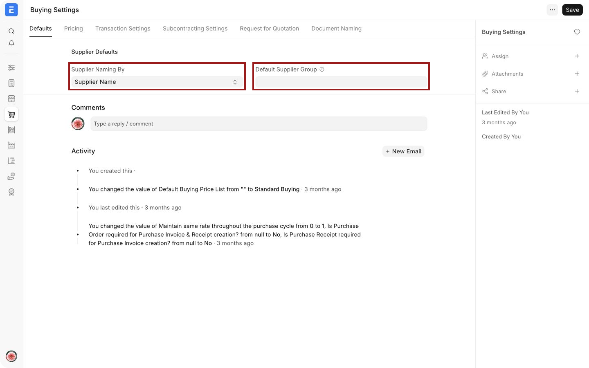Open notifications bell in sidebar
The height and width of the screenshot is (368, 589).
tap(11, 43)
